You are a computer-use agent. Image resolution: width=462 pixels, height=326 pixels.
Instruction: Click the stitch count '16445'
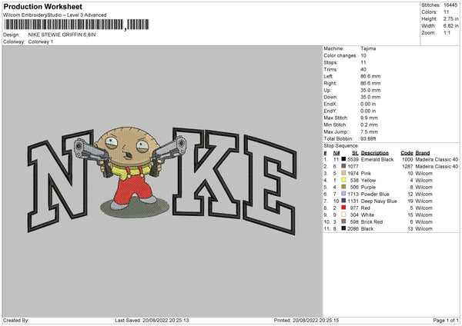coord(450,5)
